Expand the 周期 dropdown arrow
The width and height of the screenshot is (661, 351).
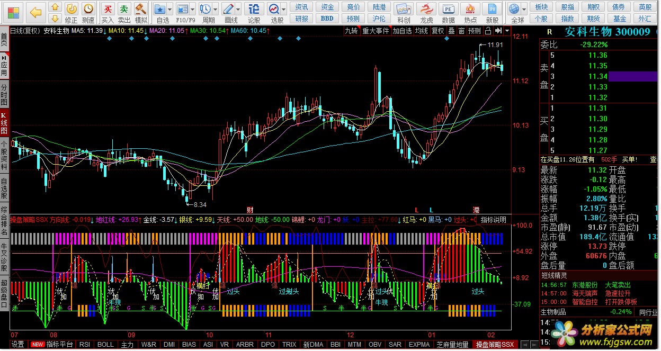215,10
